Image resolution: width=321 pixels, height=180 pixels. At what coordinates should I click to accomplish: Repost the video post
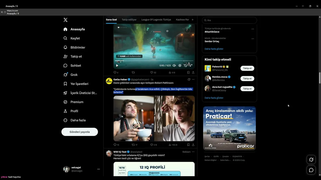point(133,72)
